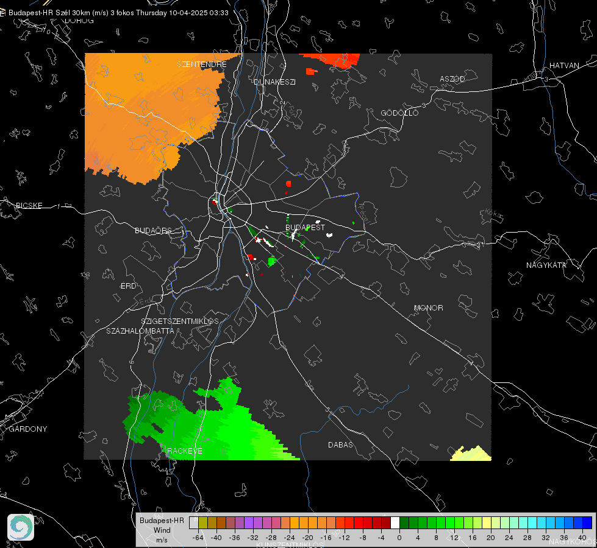Click the Wind label in the legend
The image size is (597, 548).
click(x=162, y=530)
